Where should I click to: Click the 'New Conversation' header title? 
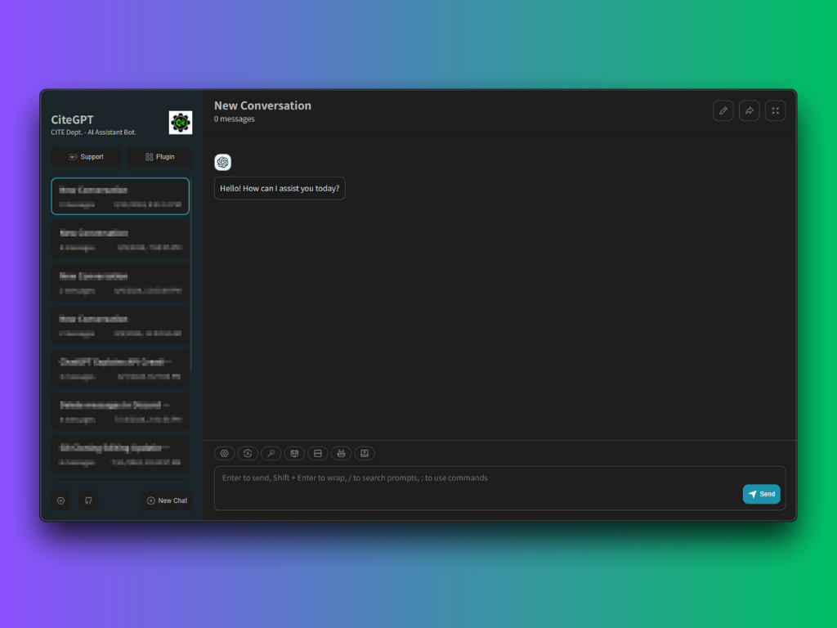262,105
